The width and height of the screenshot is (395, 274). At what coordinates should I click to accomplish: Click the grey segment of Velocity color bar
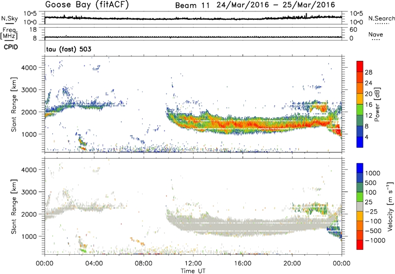click(360, 207)
